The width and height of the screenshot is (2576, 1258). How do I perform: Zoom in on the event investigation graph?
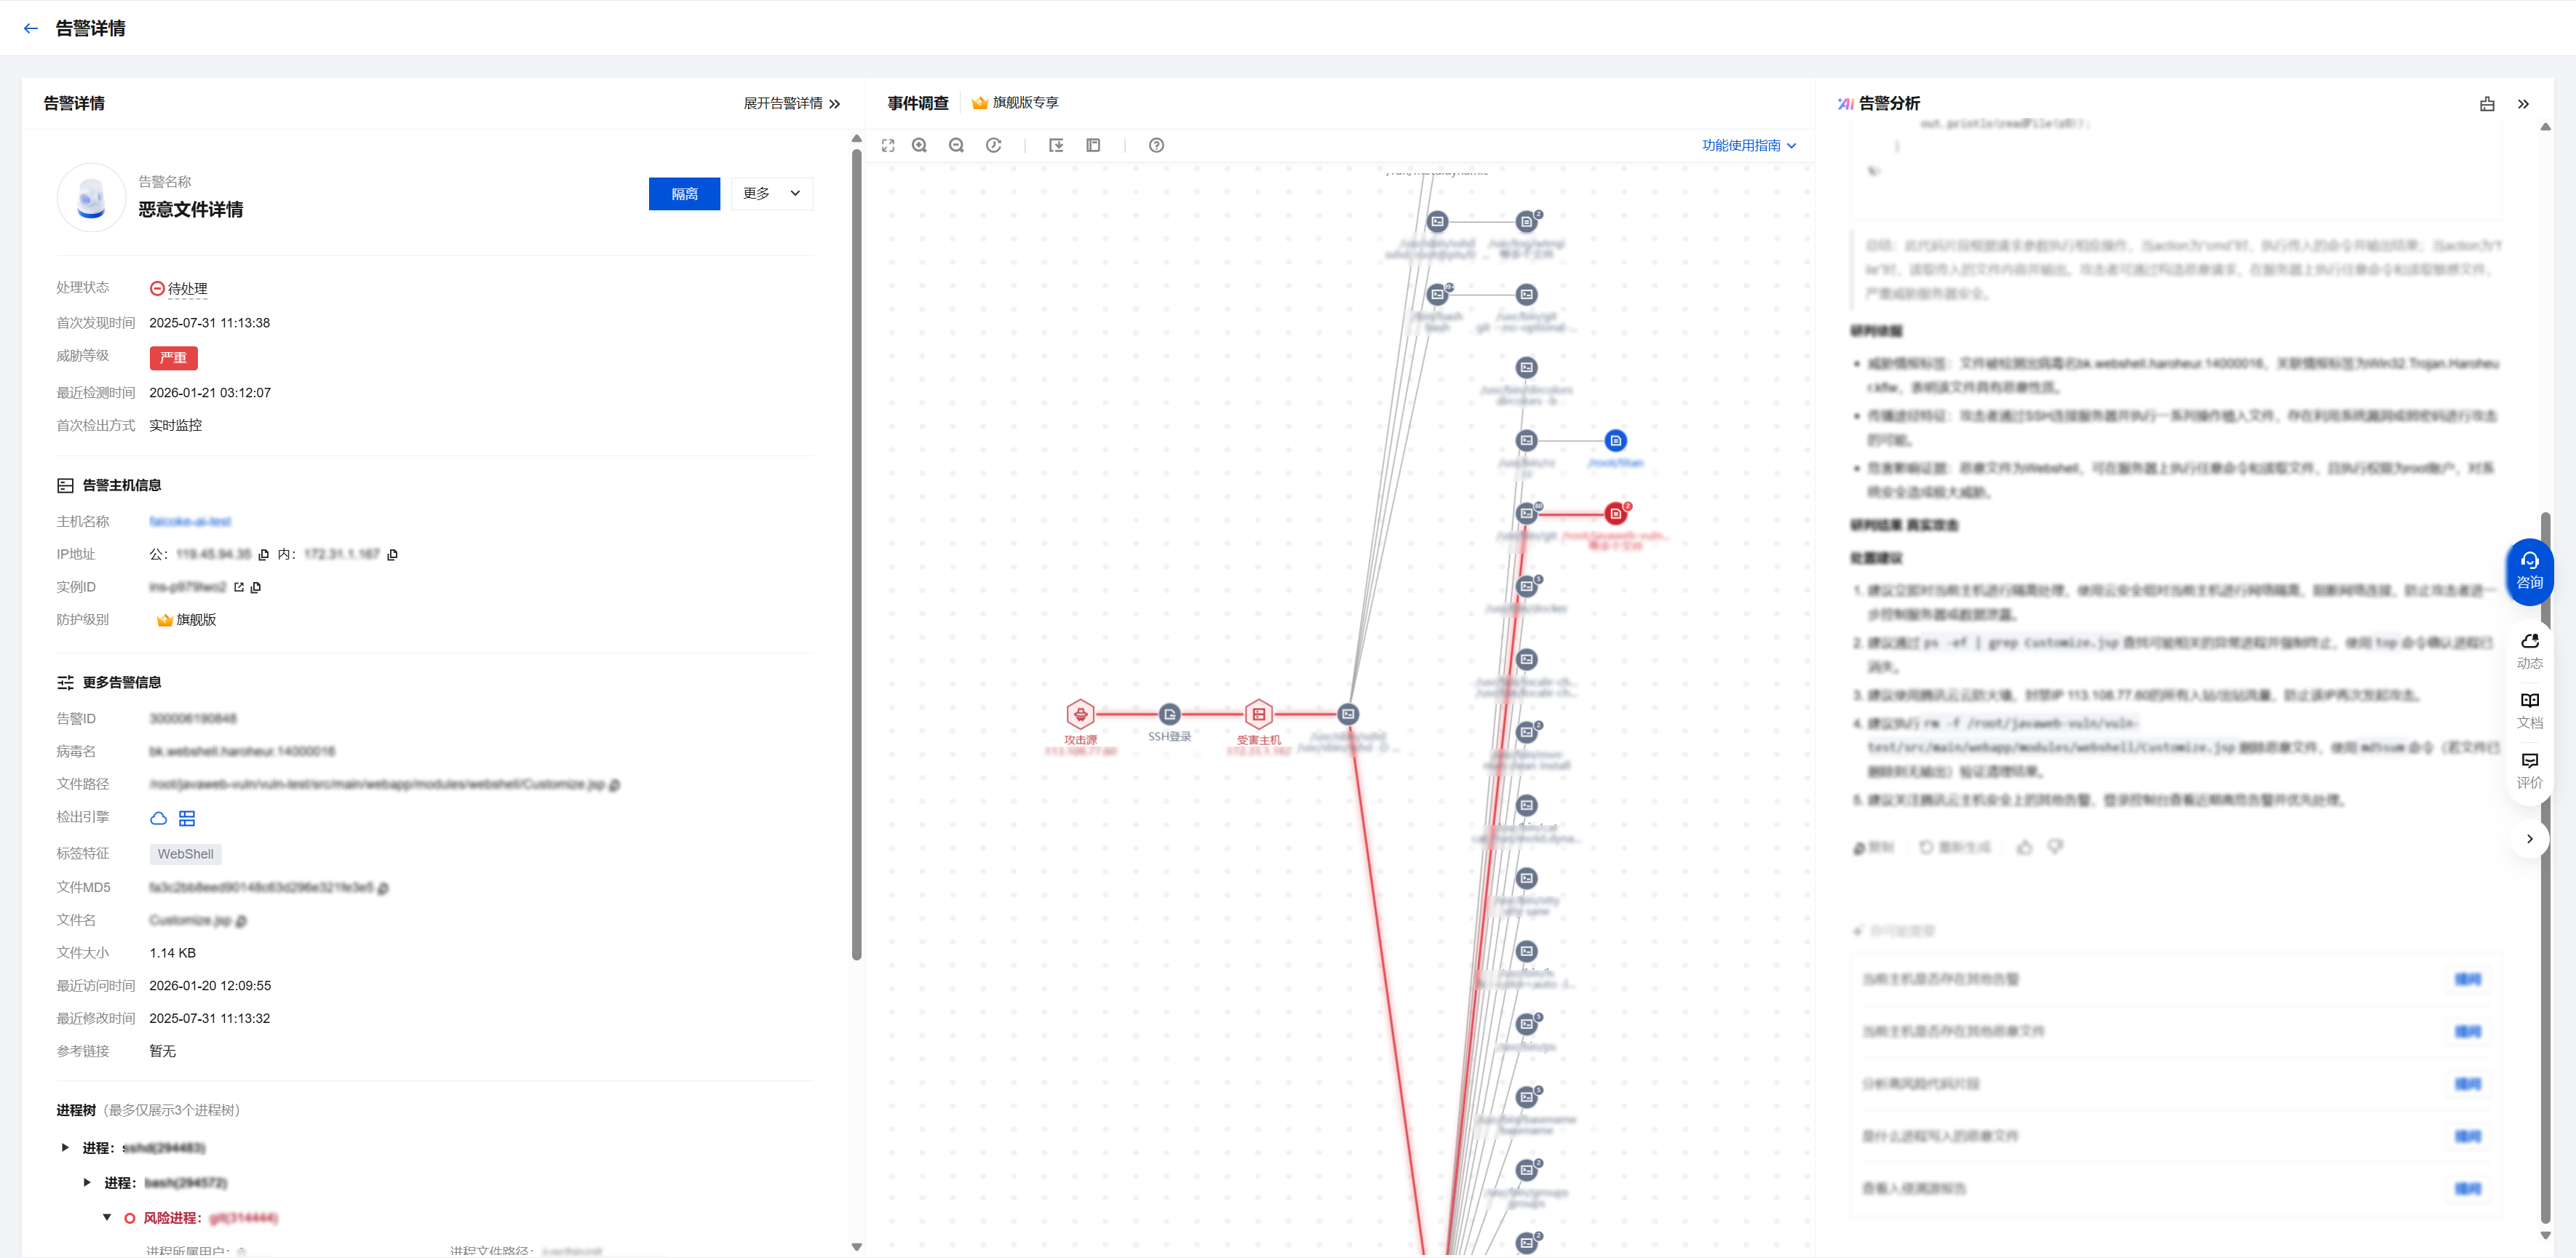pos(919,146)
